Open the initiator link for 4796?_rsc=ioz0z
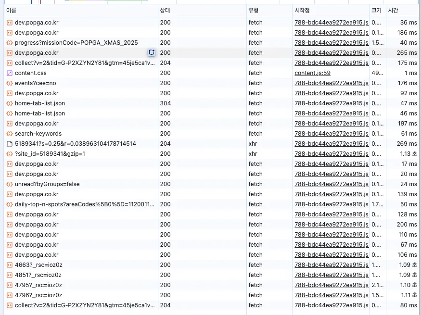The image size is (421, 315). (x=331, y=295)
